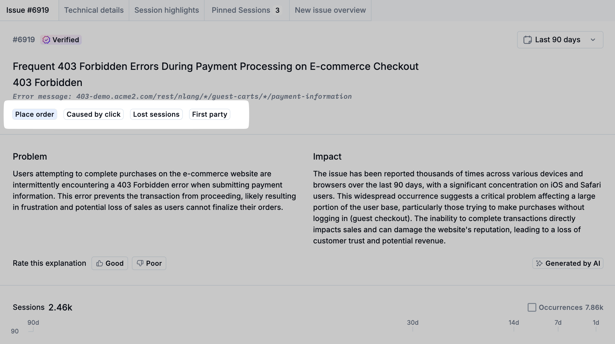
Task: Click the Place order tag
Action: [35, 114]
